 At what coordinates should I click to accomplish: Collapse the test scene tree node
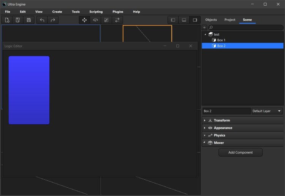click(205, 34)
